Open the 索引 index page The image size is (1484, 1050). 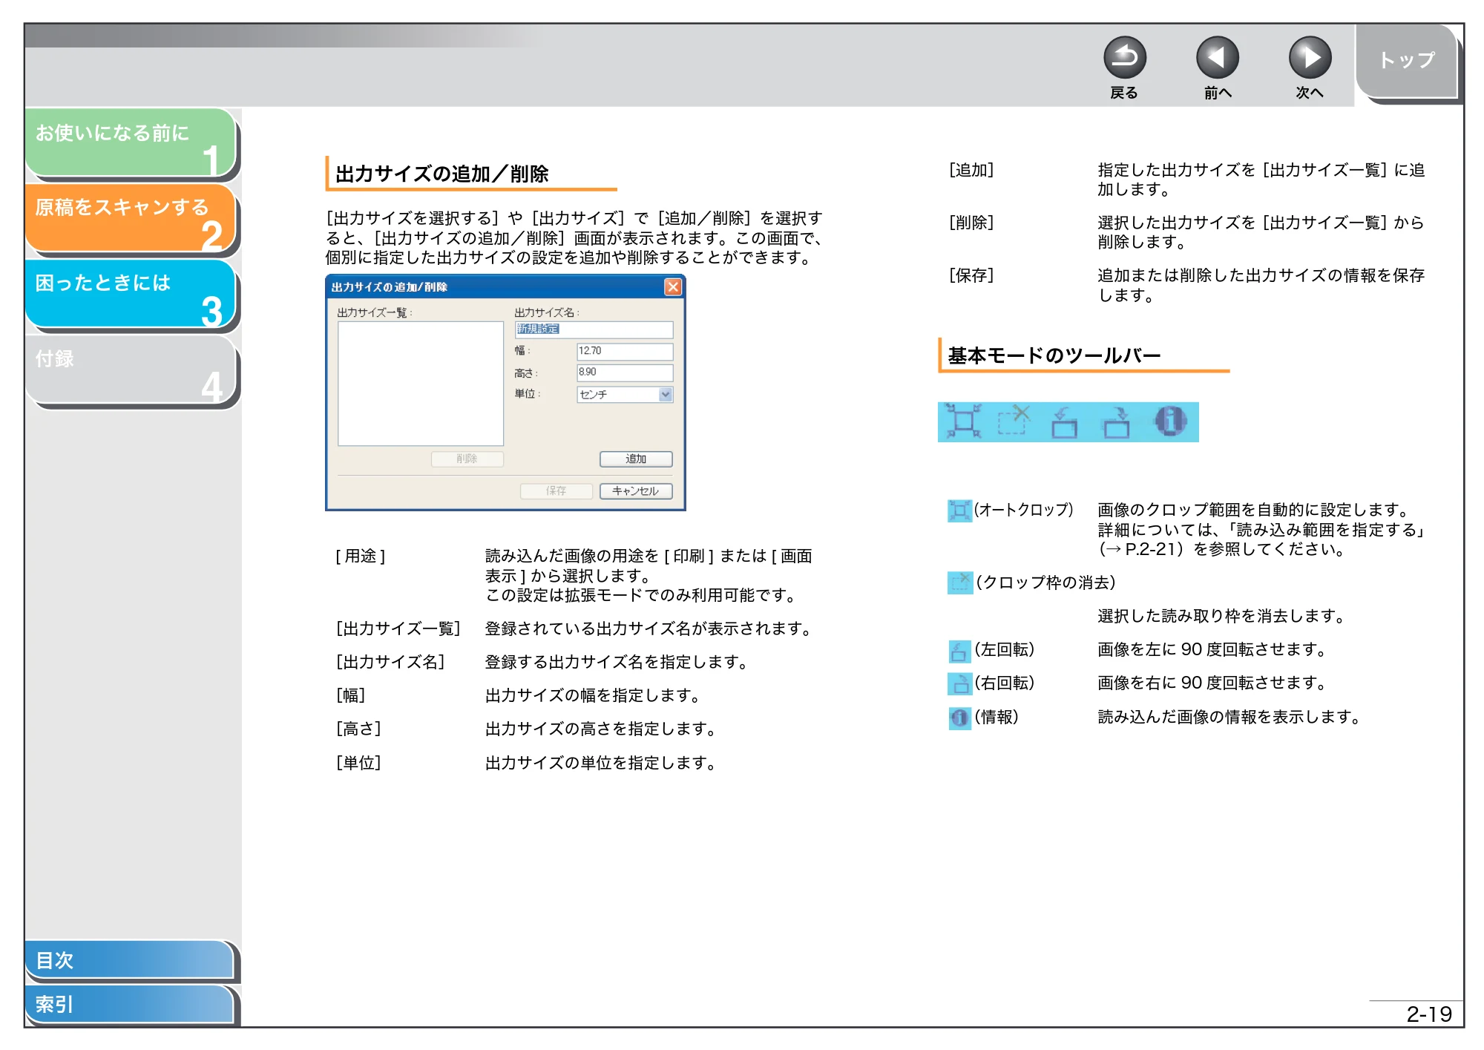point(129,1004)
